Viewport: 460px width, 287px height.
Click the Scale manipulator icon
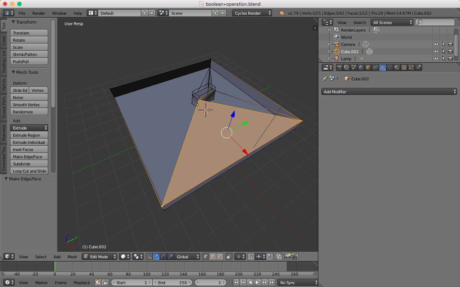click(170, 257)
